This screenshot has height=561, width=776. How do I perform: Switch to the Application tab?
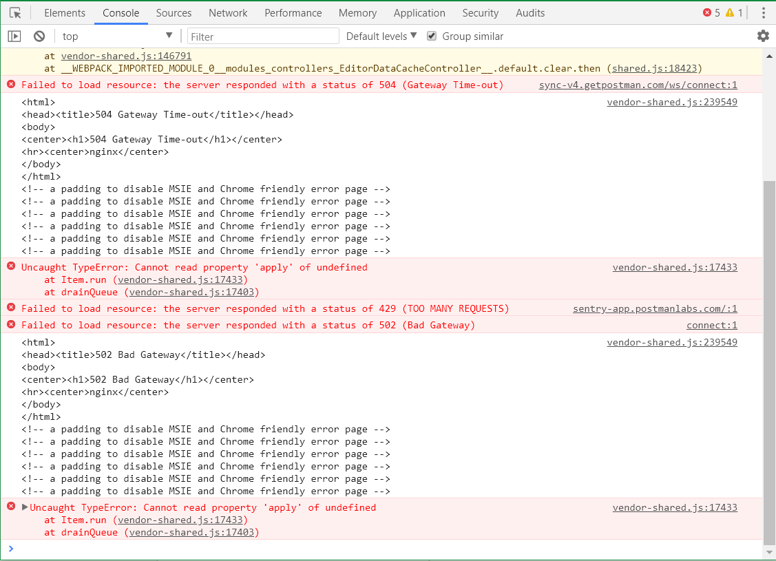(x=419, y=12)
